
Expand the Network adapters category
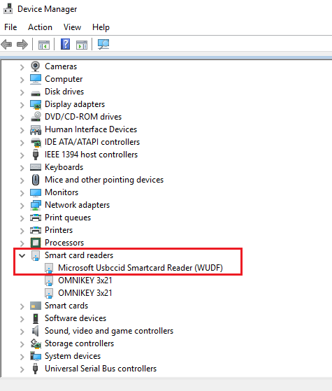click(22, 206)
